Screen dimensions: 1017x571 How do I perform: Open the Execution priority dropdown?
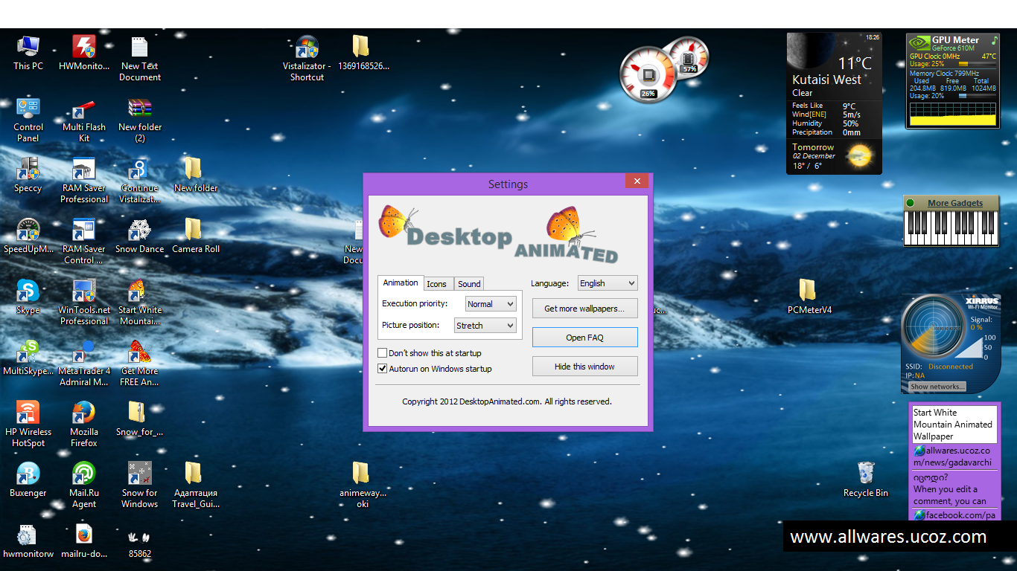(x=491, y=304)
